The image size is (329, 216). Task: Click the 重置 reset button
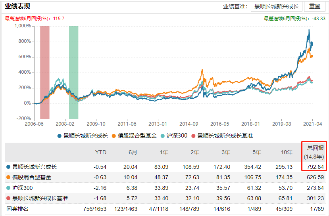coord(315,6)
